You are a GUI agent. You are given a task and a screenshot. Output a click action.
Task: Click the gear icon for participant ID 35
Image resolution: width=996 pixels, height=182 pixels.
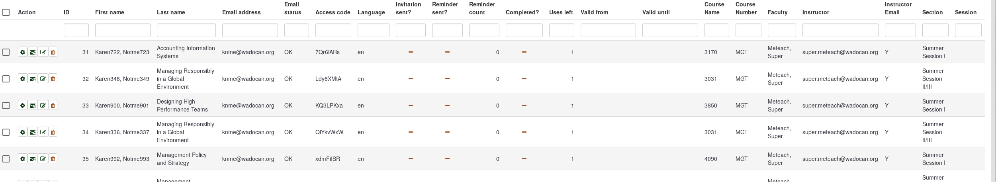[23, 159]
